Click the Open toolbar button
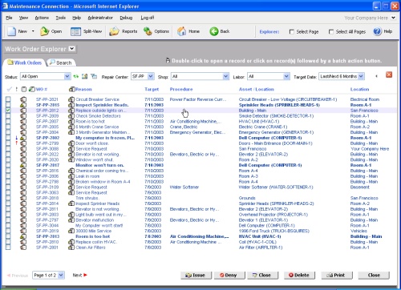Viewport: 401px width, 290px height. (51, 31)
